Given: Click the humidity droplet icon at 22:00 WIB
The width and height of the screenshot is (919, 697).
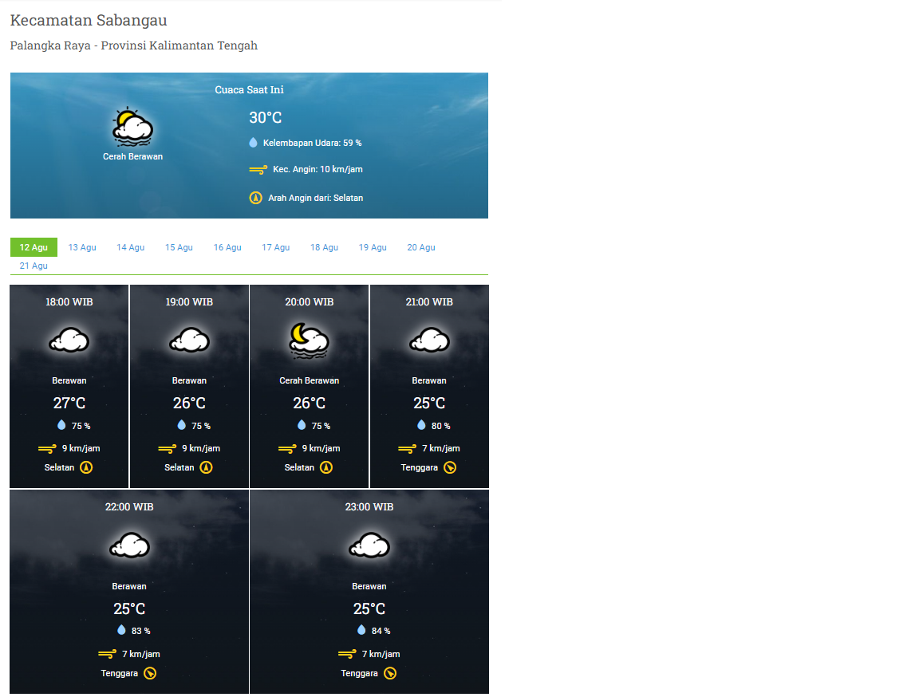Looking at the screenshot, I should pyautogui.click(x=121, y=630).
